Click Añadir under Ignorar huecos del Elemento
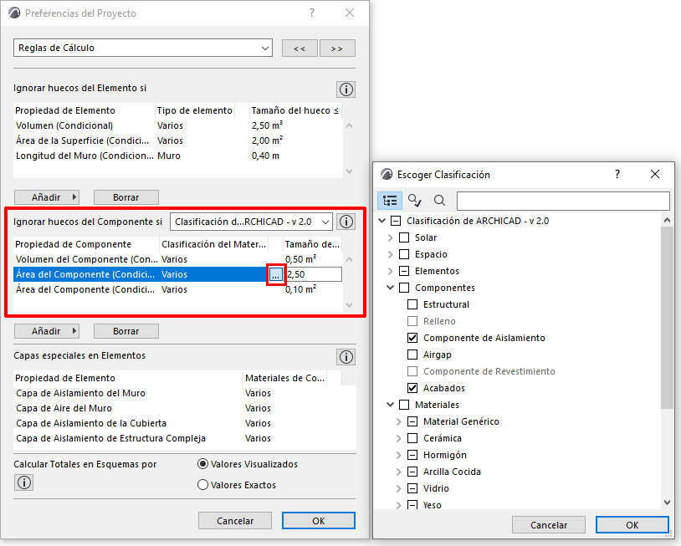681x546 pixels. click(47, 197)
